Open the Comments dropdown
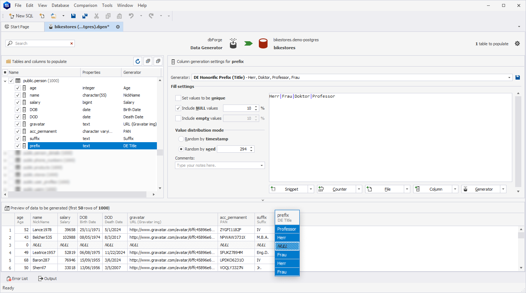The image size is (526, 293). pos(261,165)
